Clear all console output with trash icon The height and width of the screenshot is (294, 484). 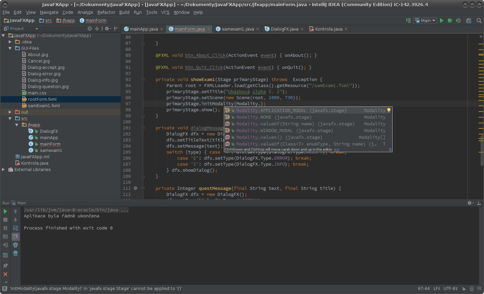pos(15,253)
